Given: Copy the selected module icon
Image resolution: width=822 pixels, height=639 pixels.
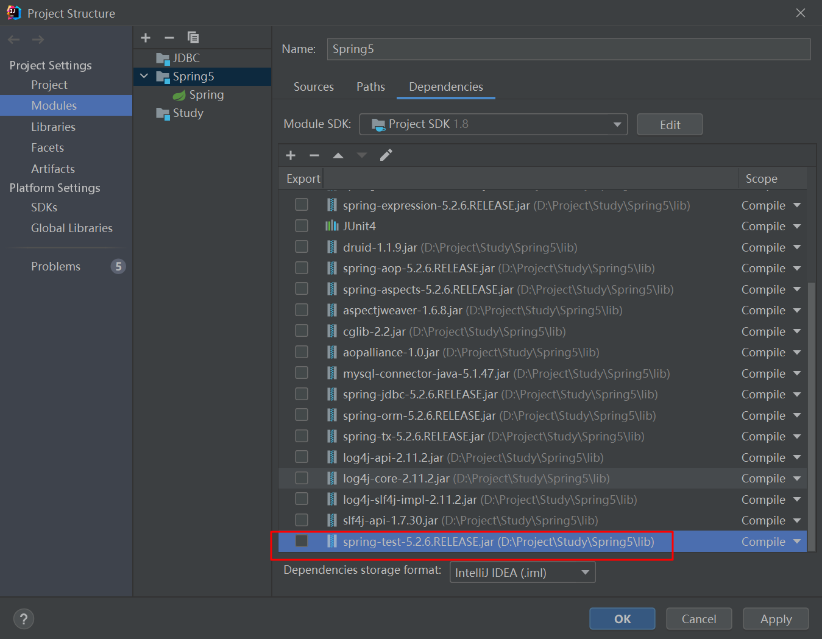Looking at the screenshot, I should [193, 38].
